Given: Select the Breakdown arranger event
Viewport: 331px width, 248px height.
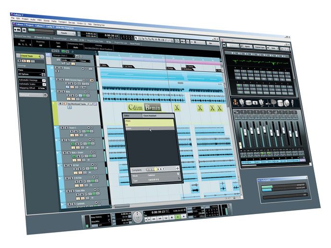Looking at the screenshot, I should [188, 69].
